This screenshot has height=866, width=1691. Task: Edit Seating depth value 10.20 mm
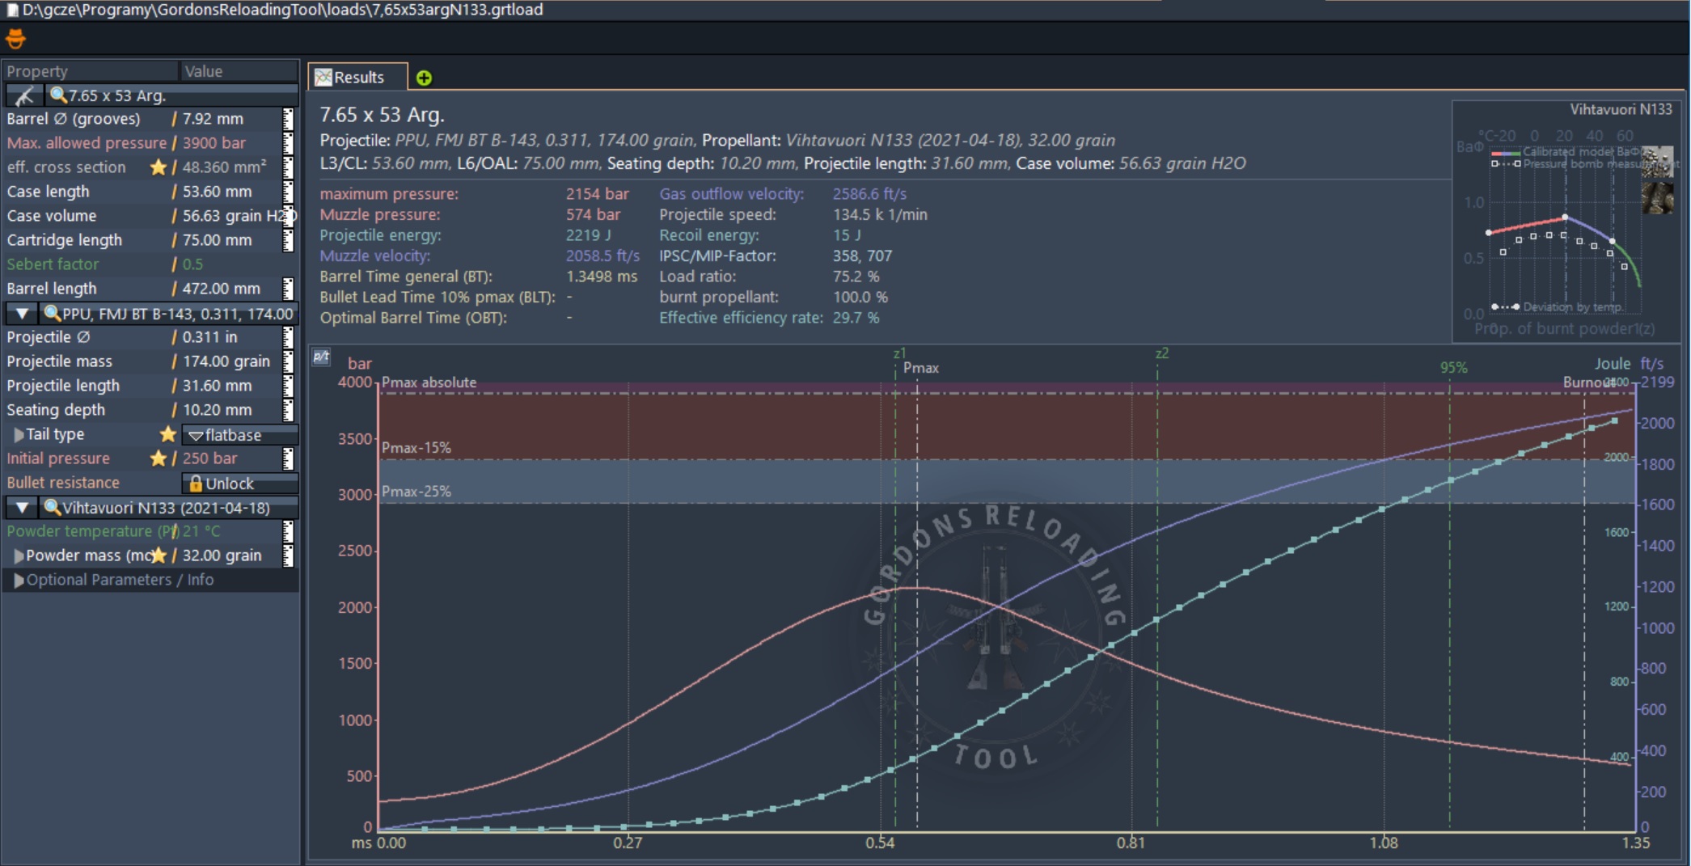point(217,410)
